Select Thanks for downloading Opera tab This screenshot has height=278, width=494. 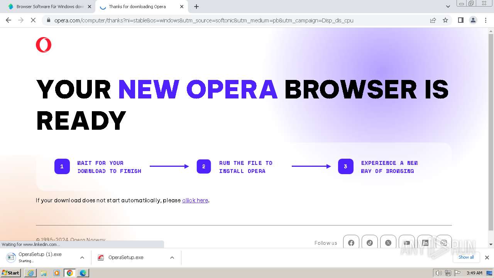(137, 7)
